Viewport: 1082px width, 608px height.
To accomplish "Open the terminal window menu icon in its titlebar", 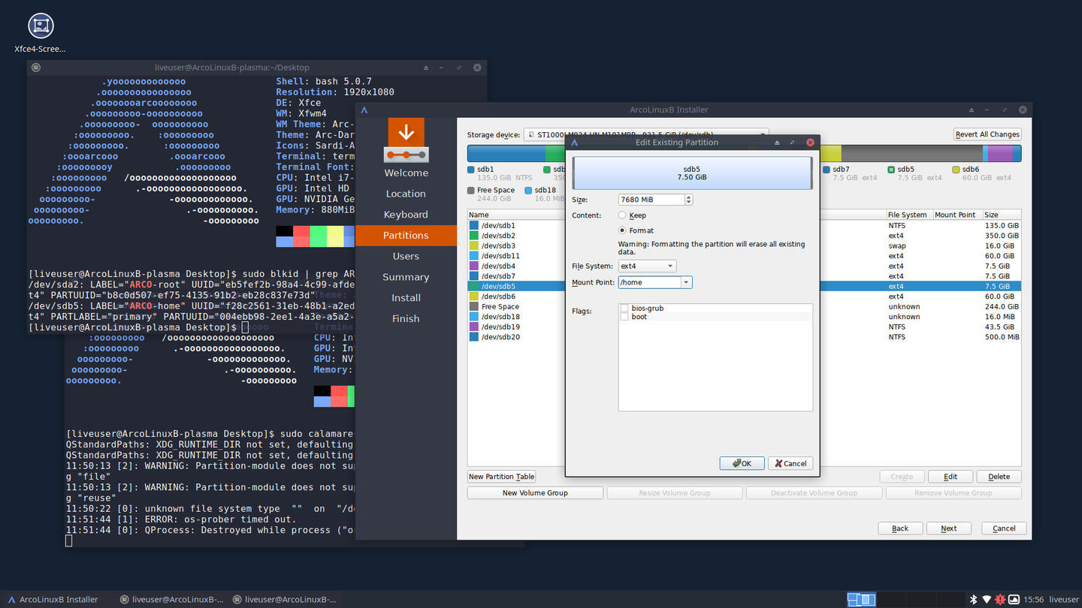I will 35,68.
